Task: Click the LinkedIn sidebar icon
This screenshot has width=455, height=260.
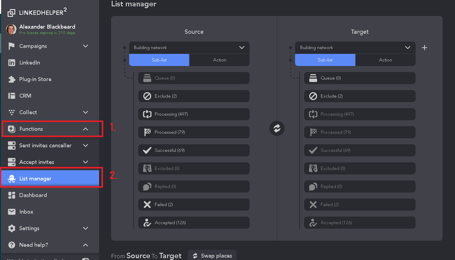Action: [12, 63]
